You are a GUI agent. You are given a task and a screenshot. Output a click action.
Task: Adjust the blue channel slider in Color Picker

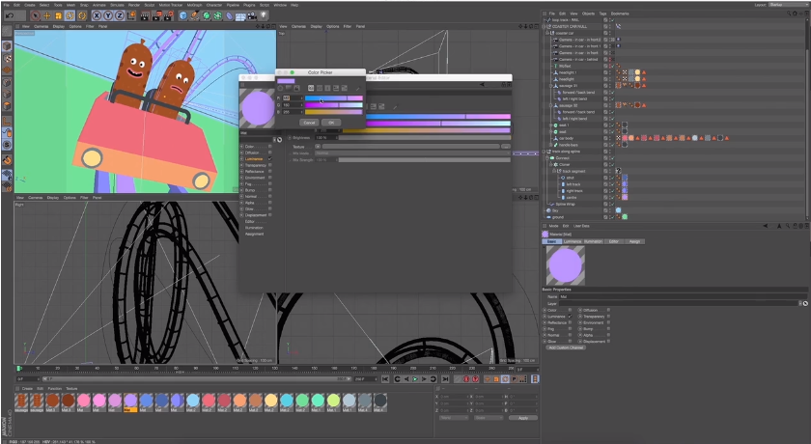[334, 112]
